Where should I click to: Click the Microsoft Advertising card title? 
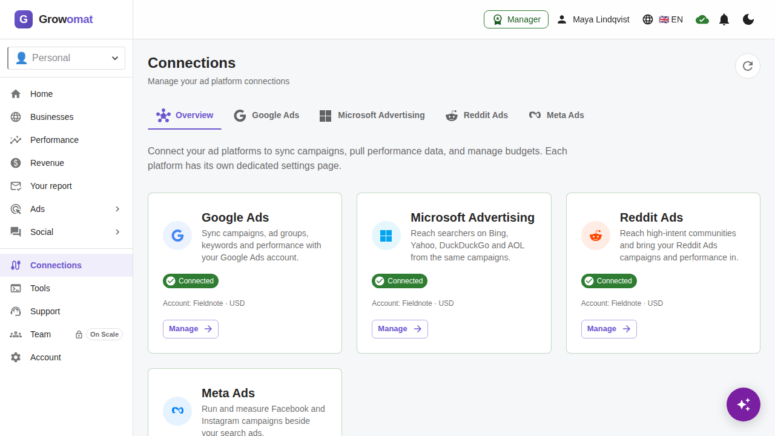pos(472,217)
